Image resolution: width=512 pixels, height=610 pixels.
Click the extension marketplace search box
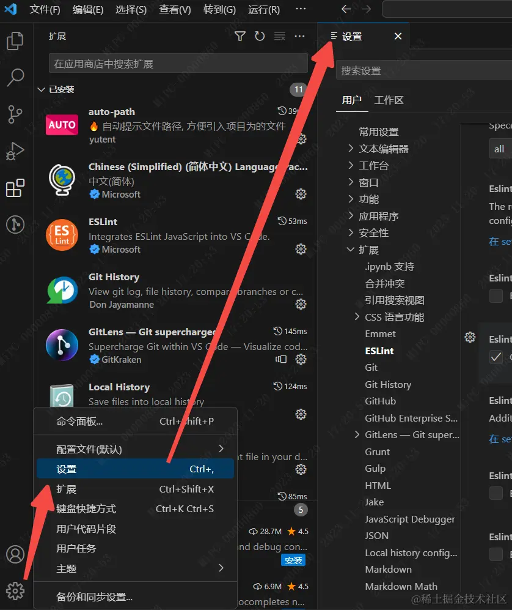(178, 64)
